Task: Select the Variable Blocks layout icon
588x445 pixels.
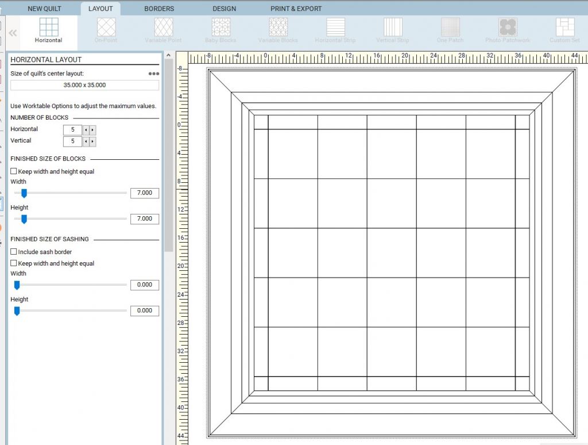Action: point(278,28)
